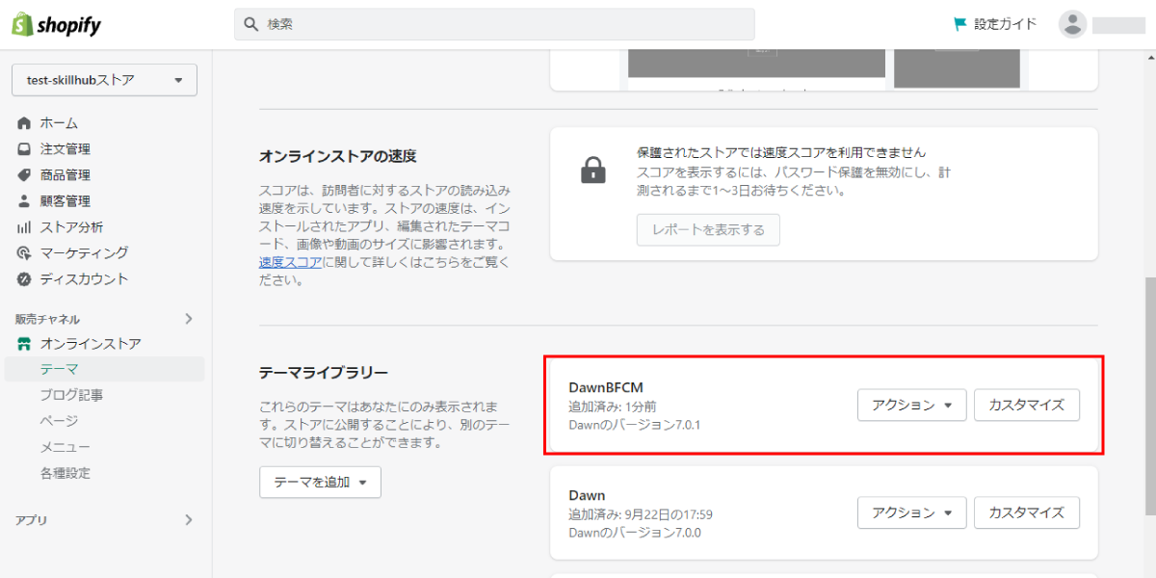Expand the 販売チャネル chevron

(189, 319)
